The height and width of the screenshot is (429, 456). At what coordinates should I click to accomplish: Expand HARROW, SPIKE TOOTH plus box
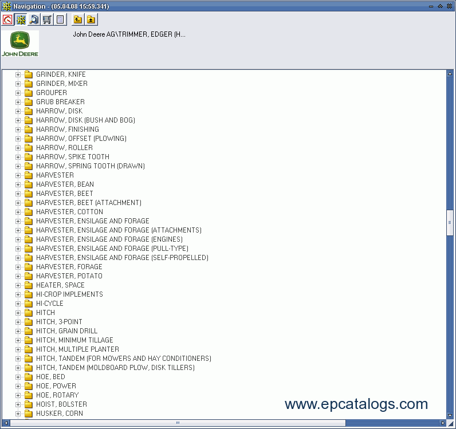(x=18, y=157)
